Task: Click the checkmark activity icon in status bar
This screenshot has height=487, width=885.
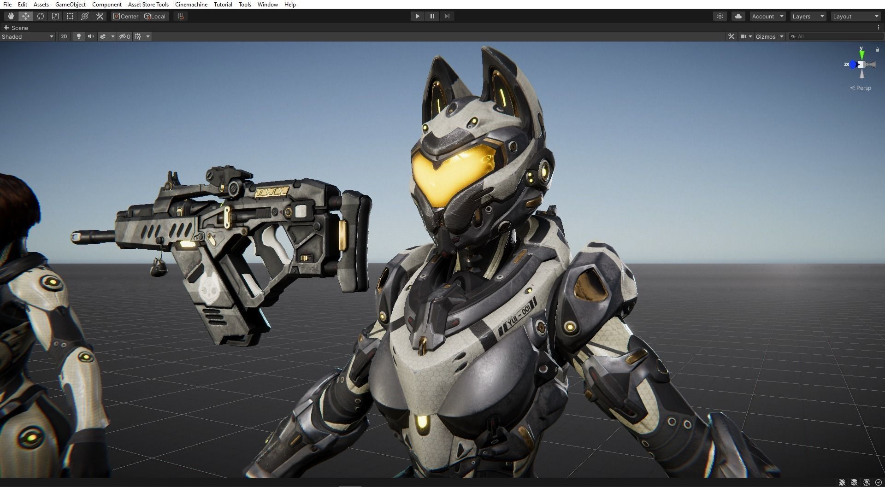Action: click(x=879, y=482)
